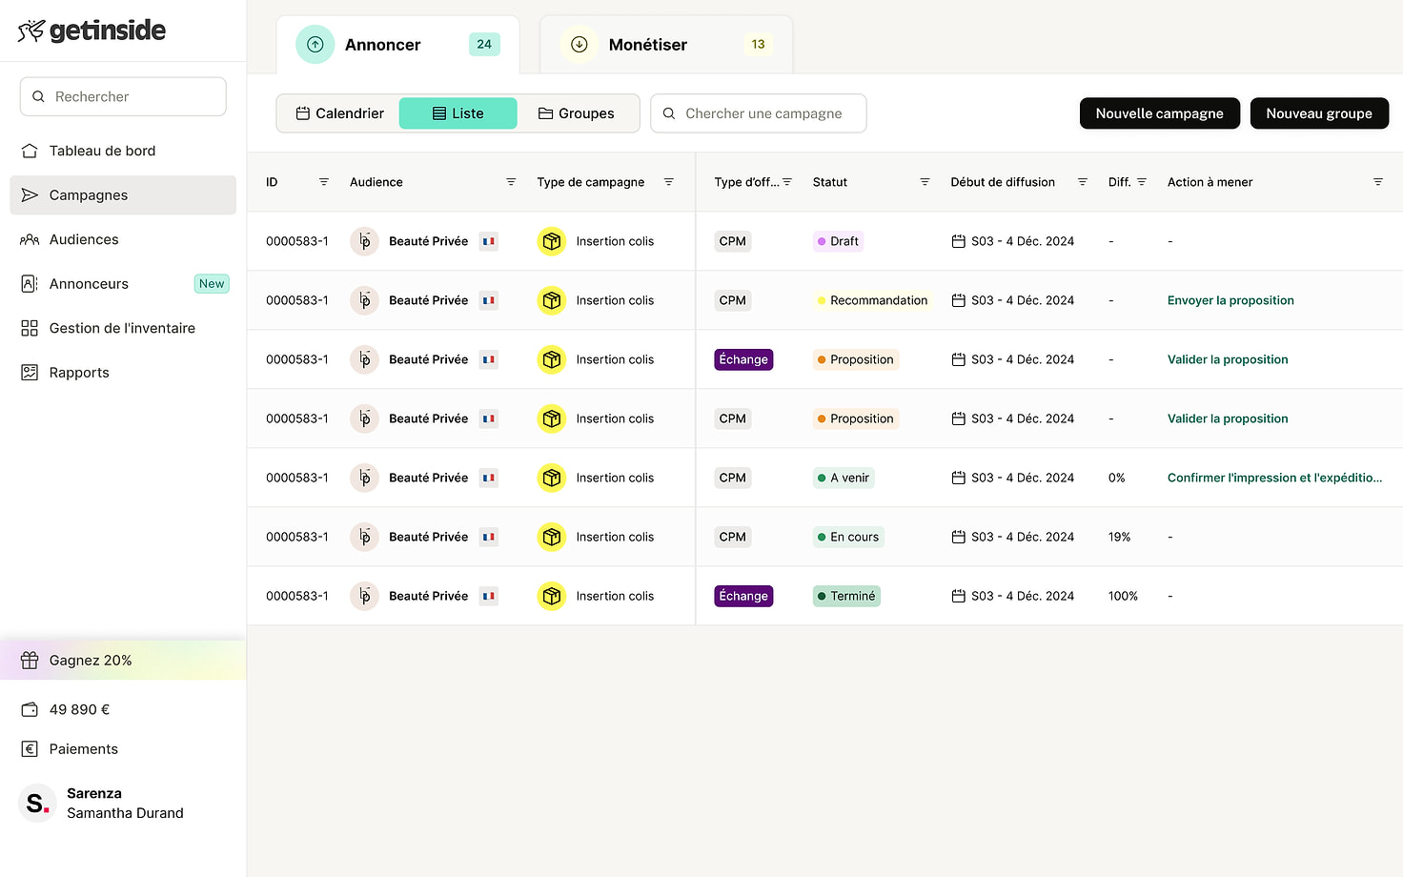The width and height of the screenshot is (1403, 877).
Task: Click the Draft status badge
Action: (x=838, y=241)
